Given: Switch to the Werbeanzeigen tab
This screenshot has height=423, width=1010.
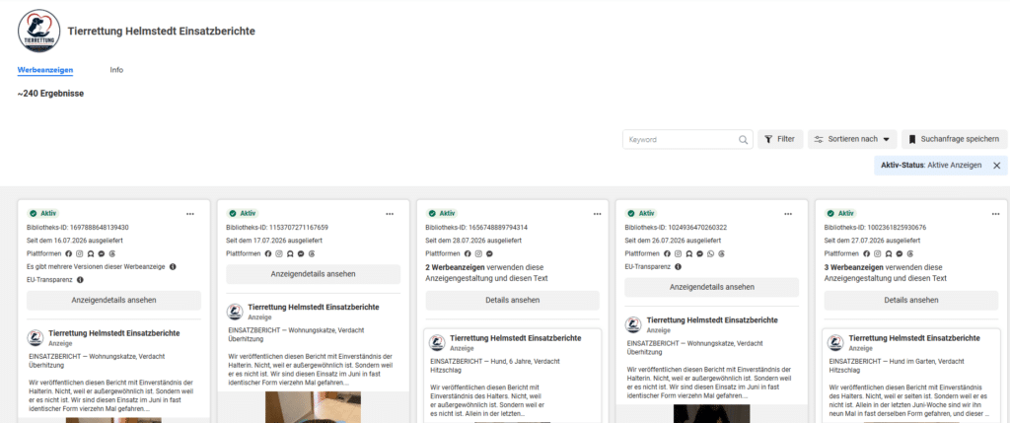Looking at the screenshot, I should (45, 70).
